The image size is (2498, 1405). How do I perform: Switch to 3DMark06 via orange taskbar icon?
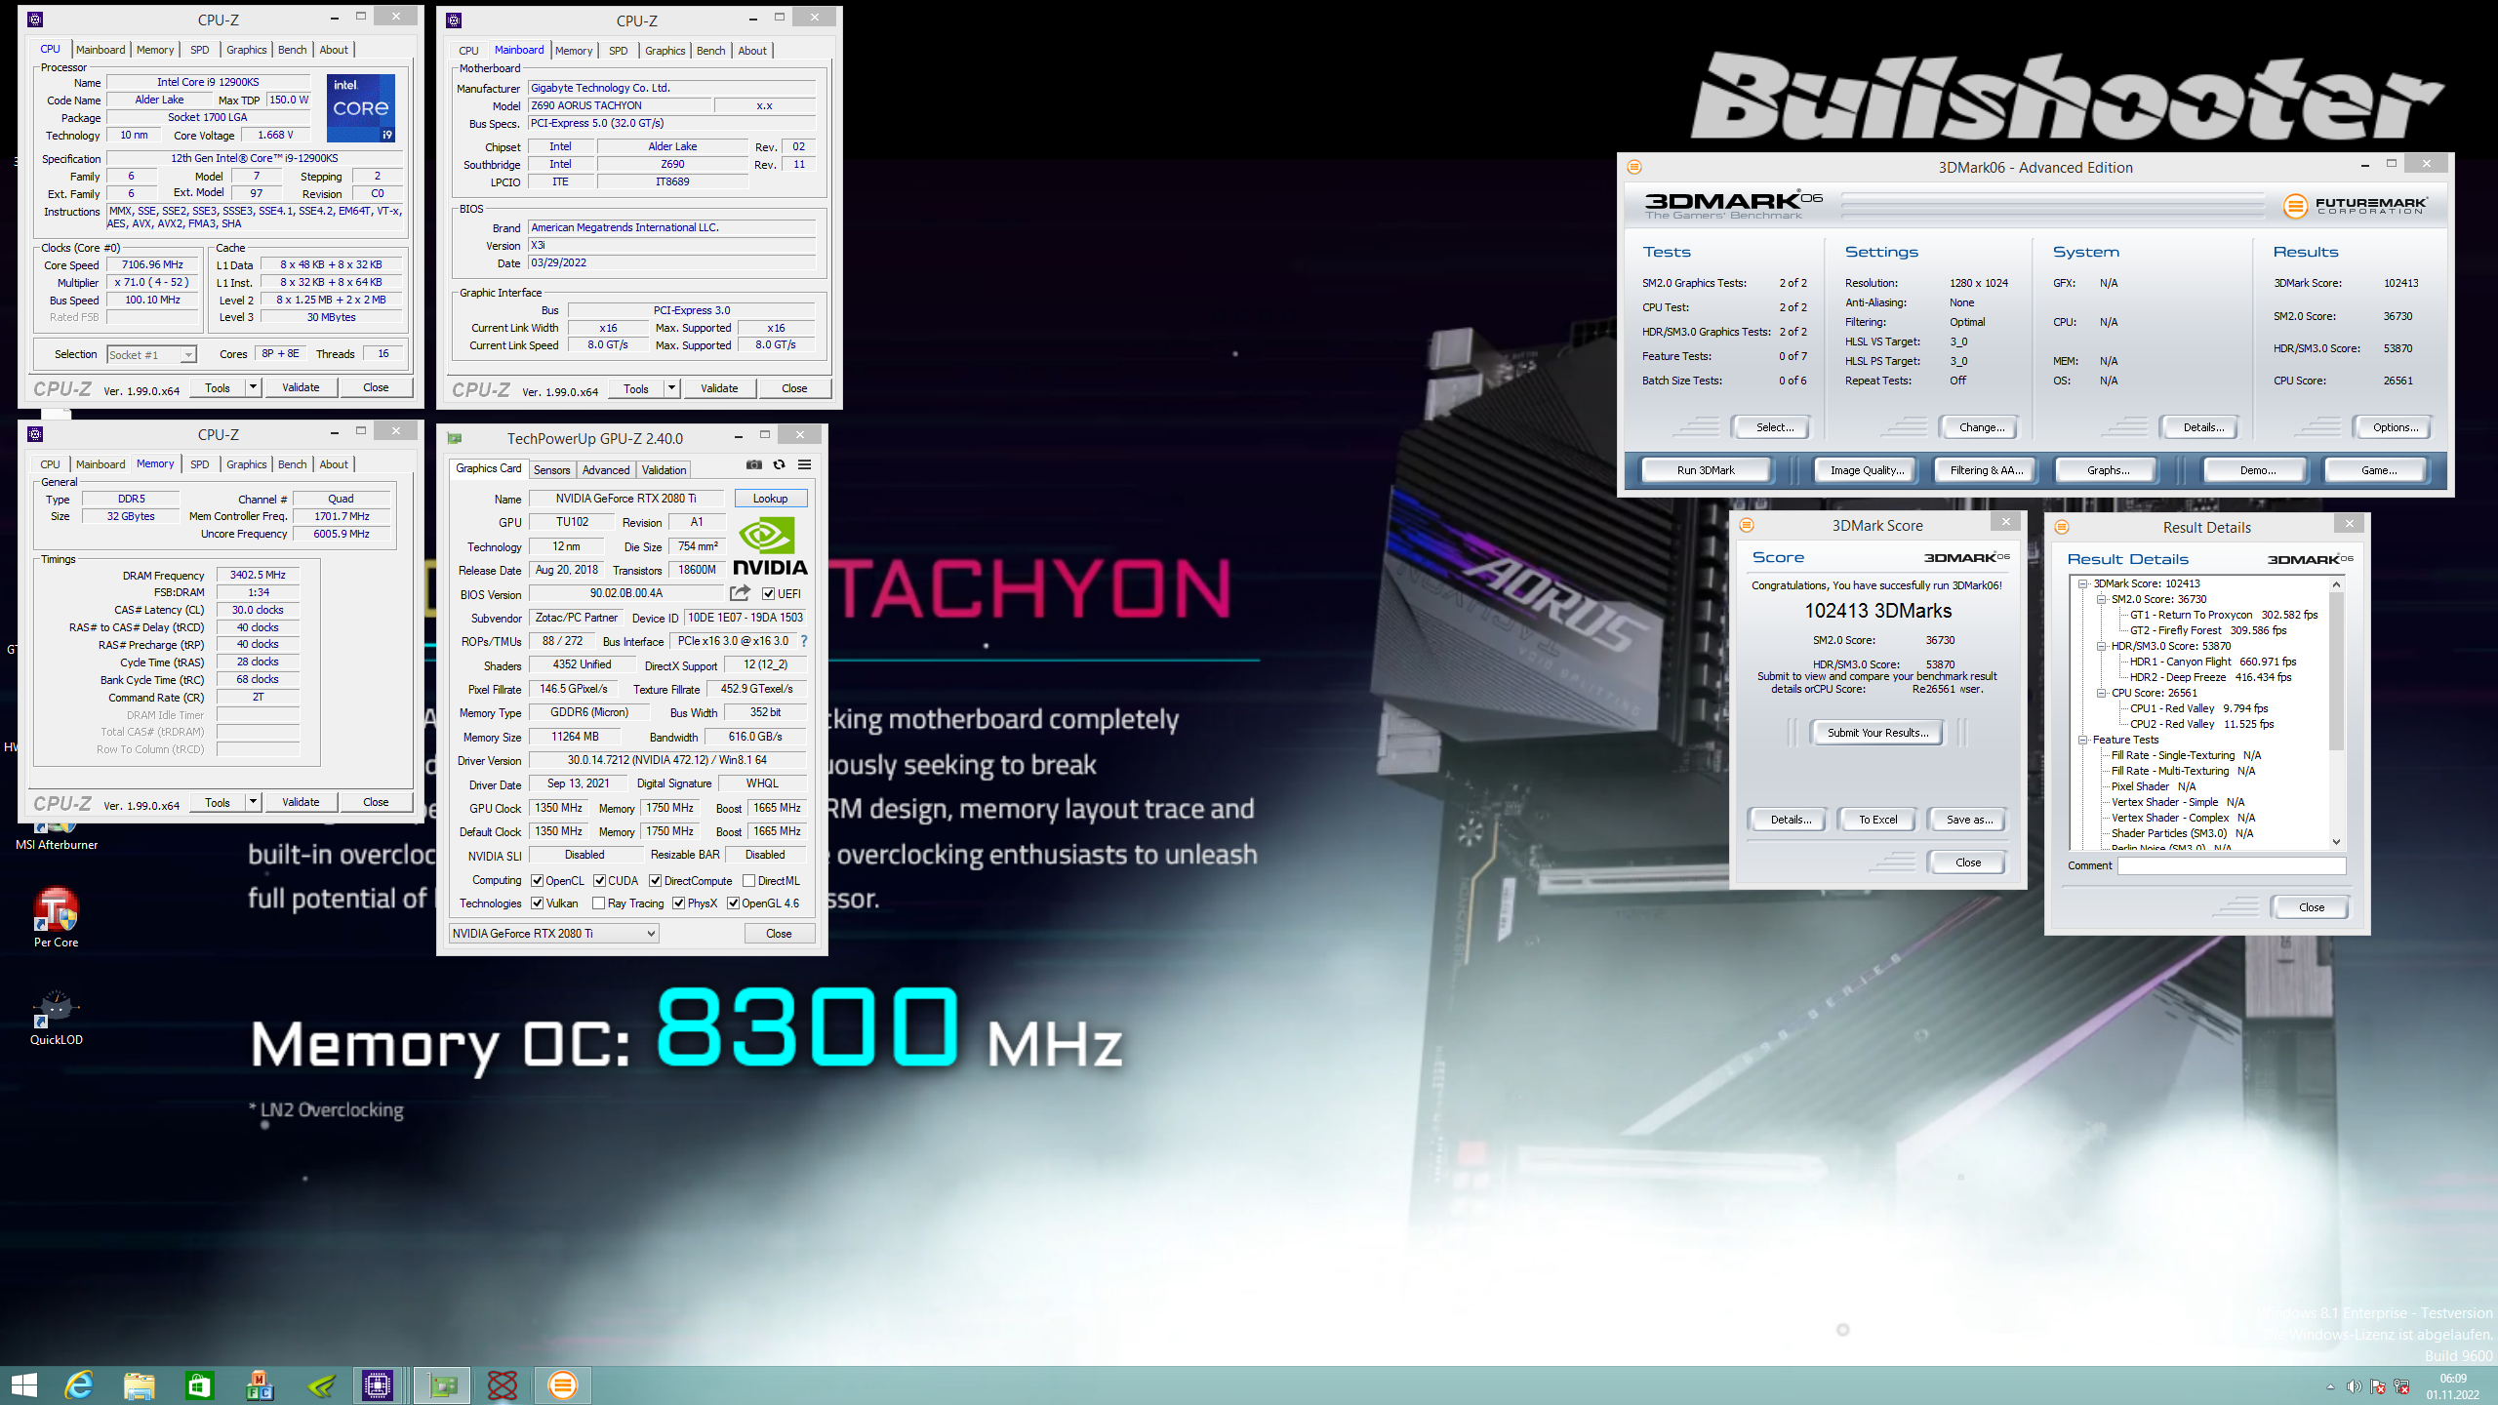pyautogui.click(x=563, y=1385)
